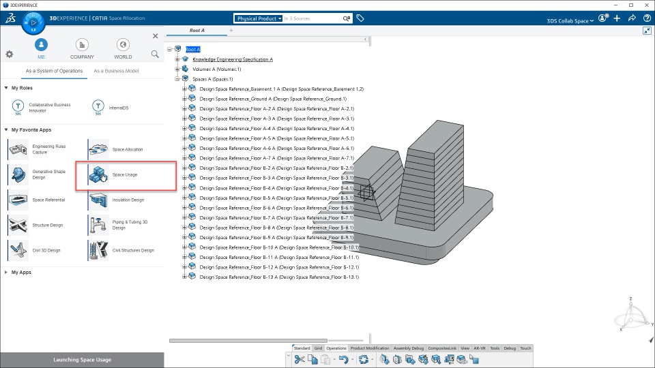Switch to the ME compass quadrant
Screen dimensions: 655x368
tap(41, 49)
